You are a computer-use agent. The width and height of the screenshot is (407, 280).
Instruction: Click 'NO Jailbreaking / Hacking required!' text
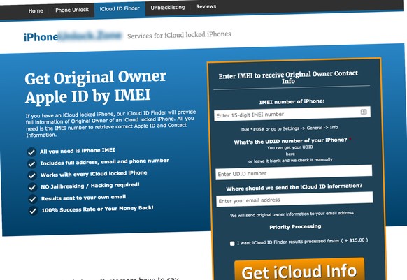[90, 186]
